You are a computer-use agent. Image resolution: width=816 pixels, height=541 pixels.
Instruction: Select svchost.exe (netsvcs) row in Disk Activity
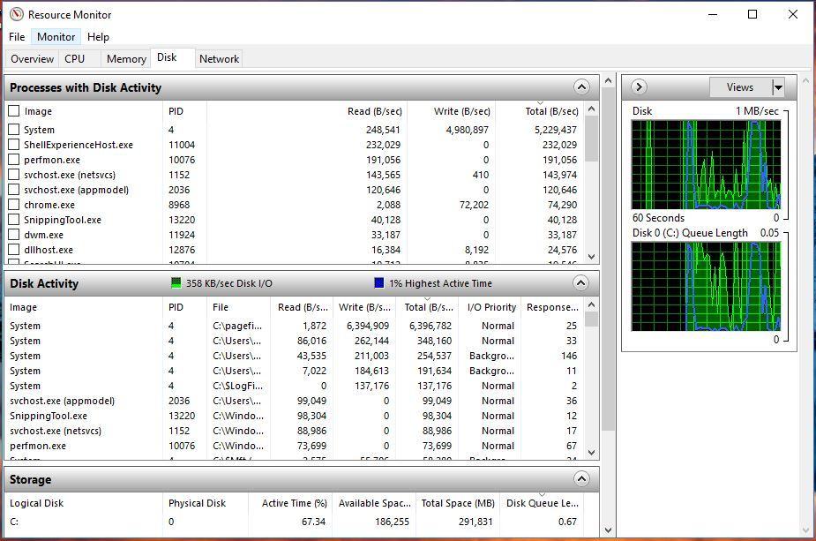pyautogui.click(x=294, y=431)
